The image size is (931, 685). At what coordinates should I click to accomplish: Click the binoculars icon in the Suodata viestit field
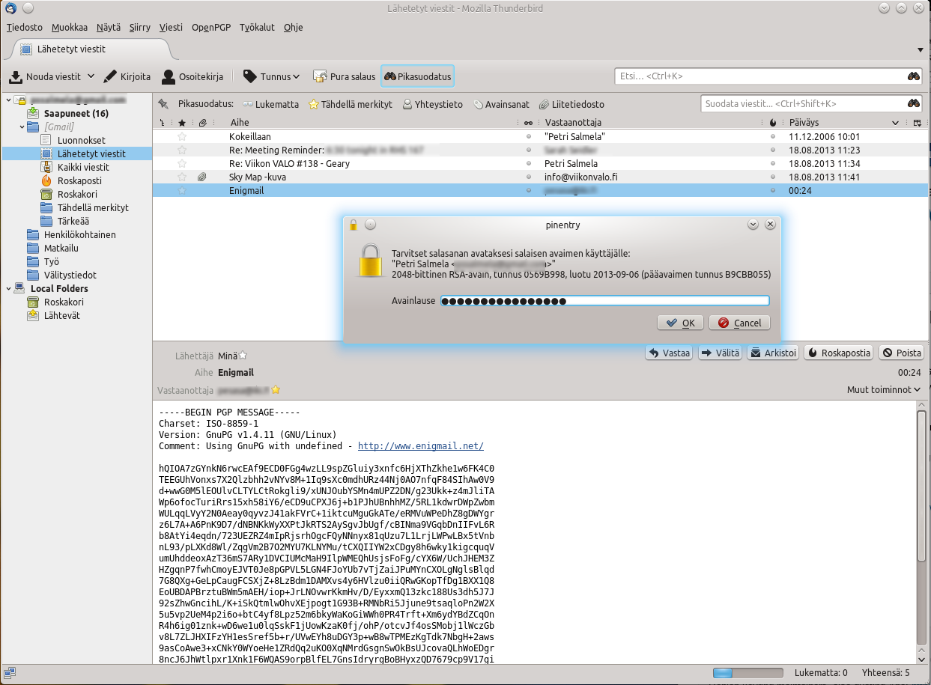tap(914, 104)
